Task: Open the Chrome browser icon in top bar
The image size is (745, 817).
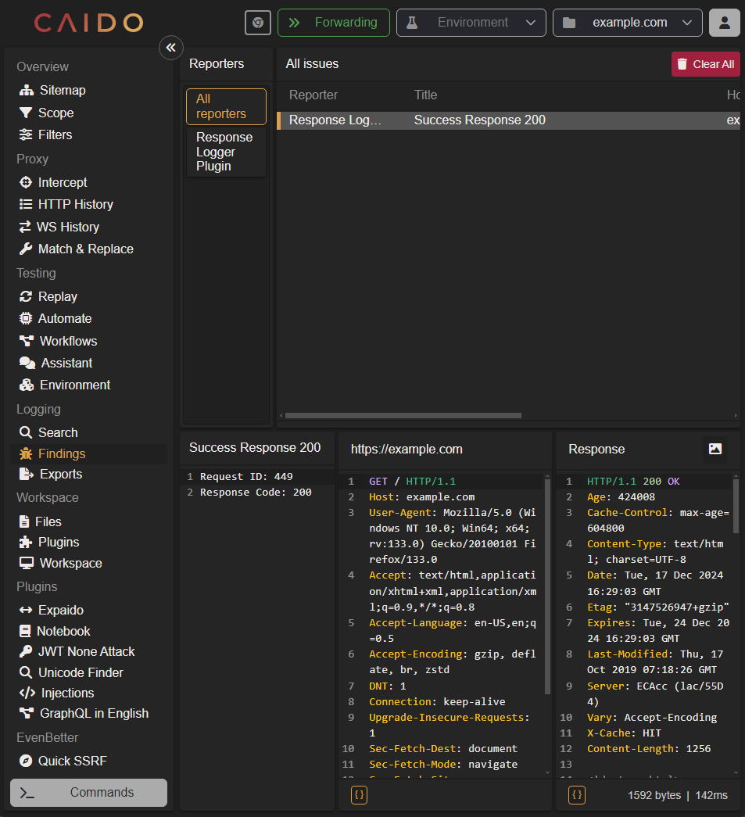Action: tap(258, 23)
